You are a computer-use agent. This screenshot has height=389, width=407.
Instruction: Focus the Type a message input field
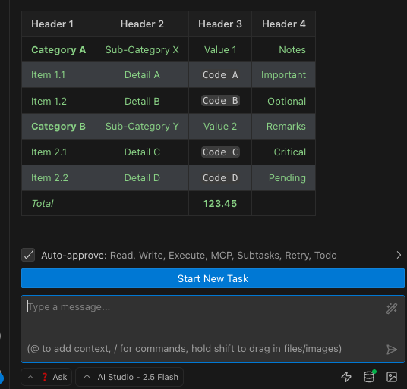(x=213, y=329)
